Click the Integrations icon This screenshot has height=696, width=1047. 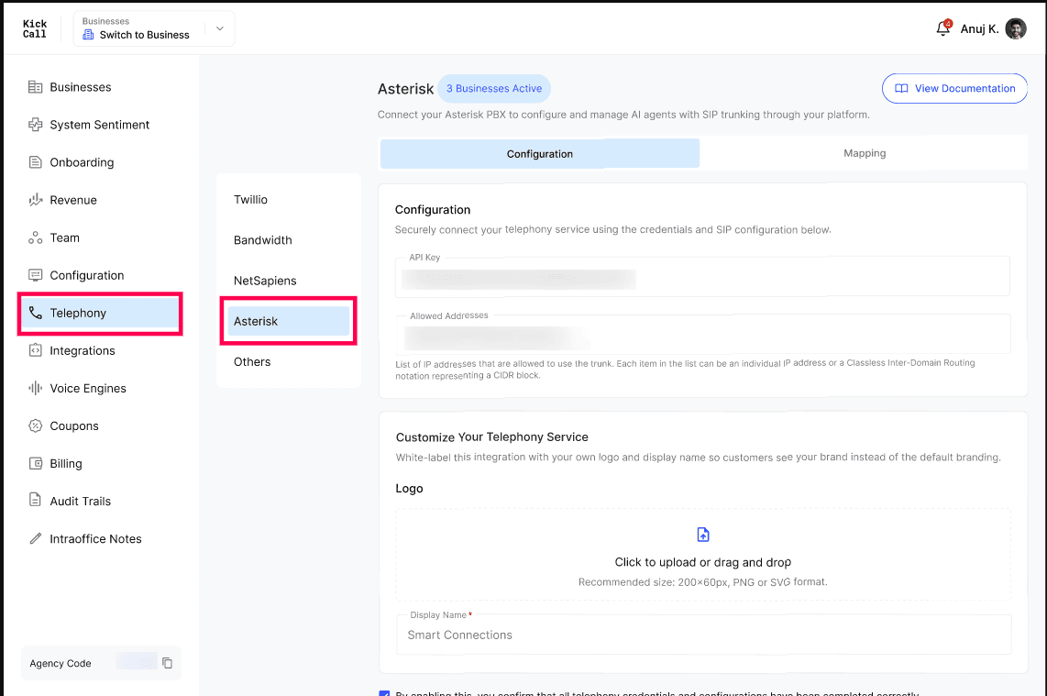click(35, 350)
